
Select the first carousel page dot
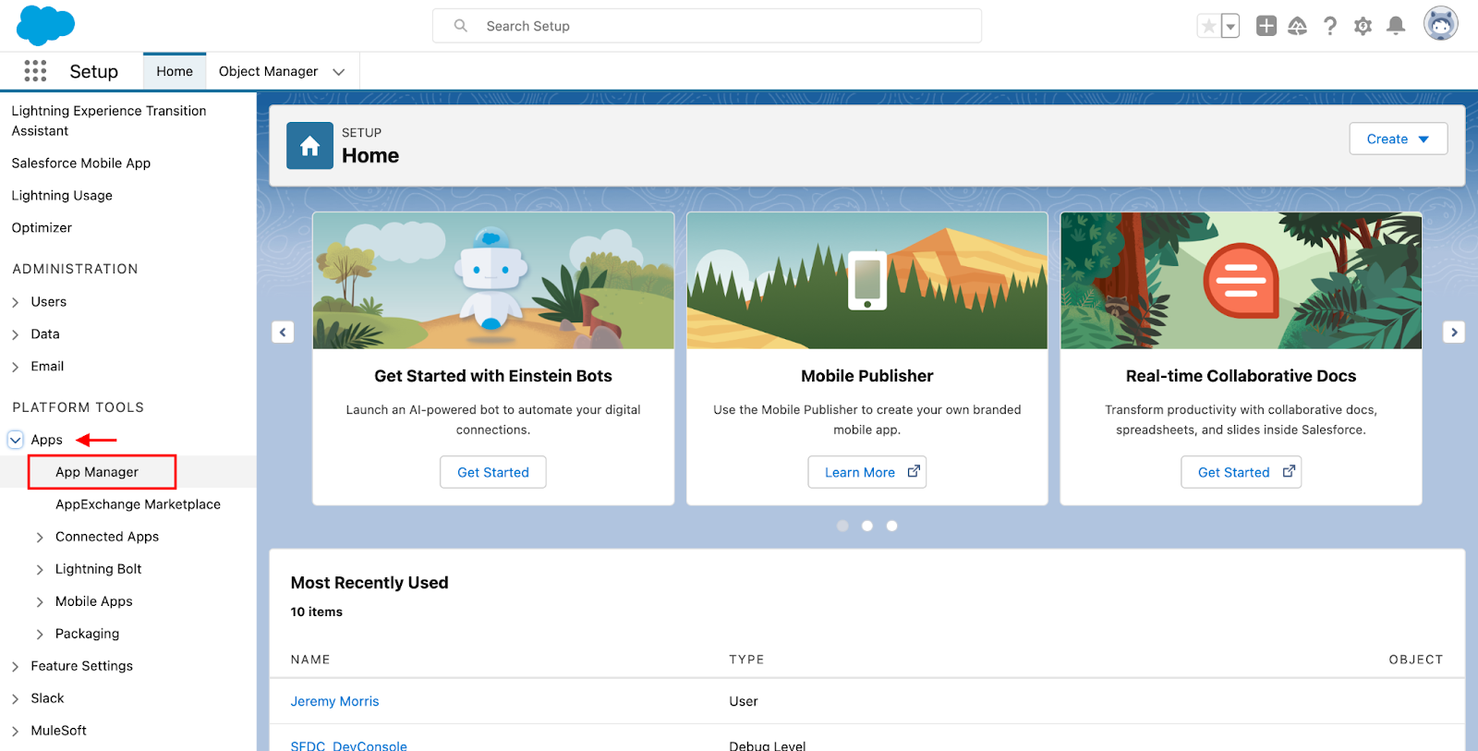tap(842, 526)
